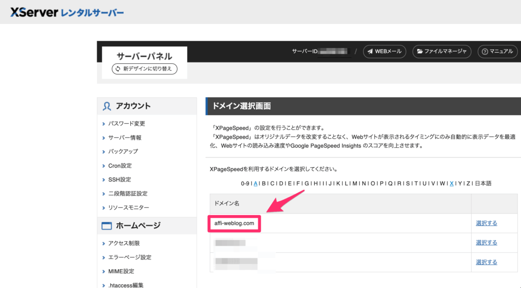Switch to new design with 新デザインに切り替え
The height and width of the screenshot is (288, 521).
pos(144,68)
